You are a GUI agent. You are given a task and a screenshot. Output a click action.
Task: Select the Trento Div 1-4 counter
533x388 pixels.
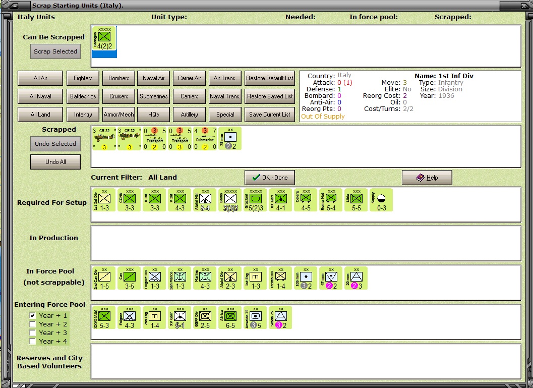pos(281,278)
